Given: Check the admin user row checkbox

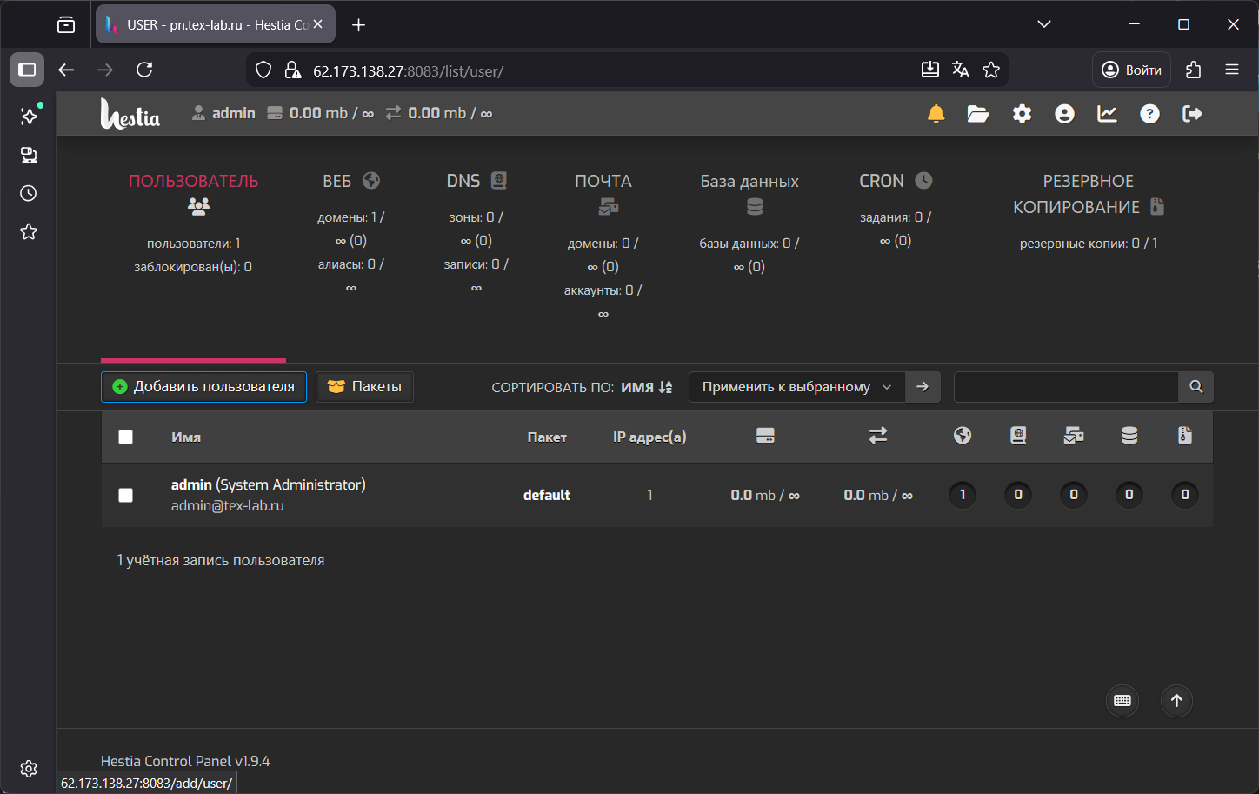Looking at the screenshot, I should click(126, 495).
